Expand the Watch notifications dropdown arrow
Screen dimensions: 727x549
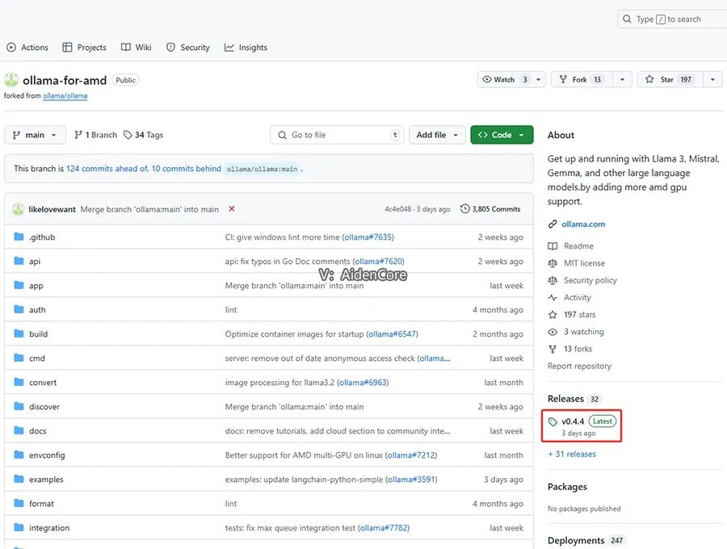tap(538, 80)
